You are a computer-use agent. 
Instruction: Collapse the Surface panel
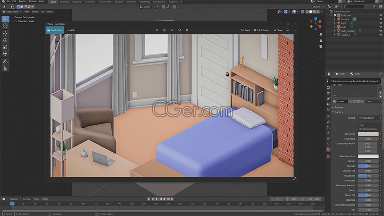coord(338,112)
